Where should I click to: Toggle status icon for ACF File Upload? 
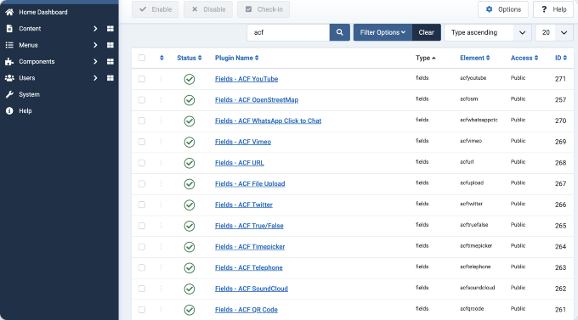(190, 184)
